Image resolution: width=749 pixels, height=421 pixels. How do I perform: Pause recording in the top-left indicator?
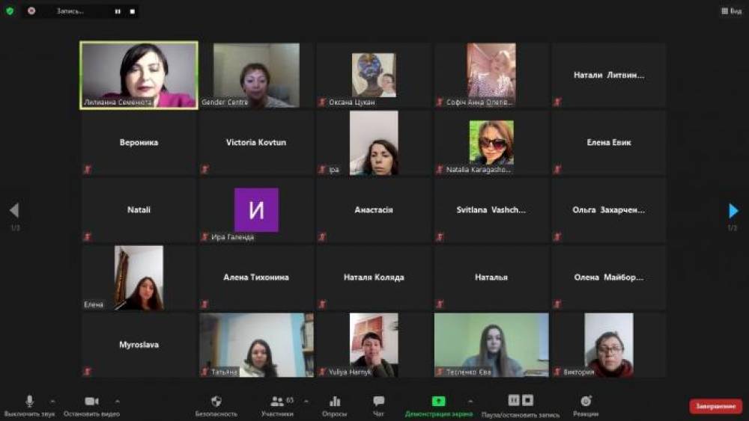click(x=118, y=11)
